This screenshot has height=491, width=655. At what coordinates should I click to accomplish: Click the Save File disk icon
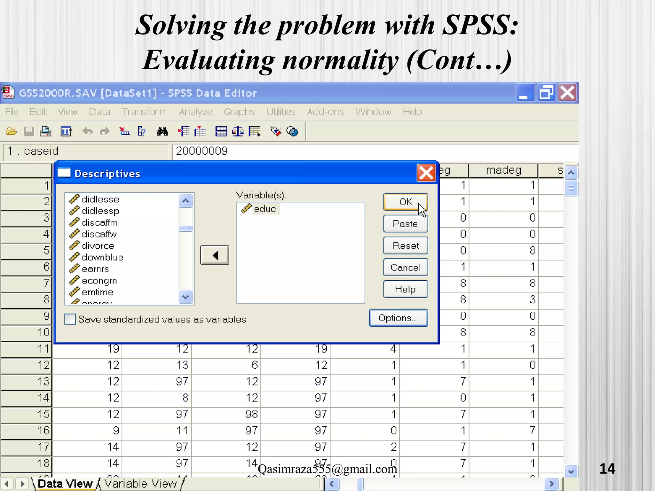(x=29, y=131)
